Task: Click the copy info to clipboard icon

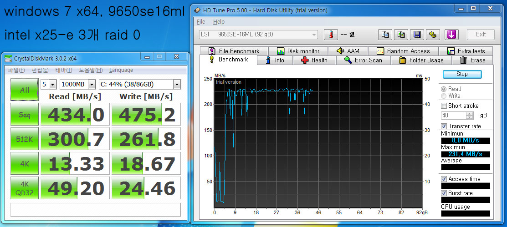Action: (x=385, y=35)
